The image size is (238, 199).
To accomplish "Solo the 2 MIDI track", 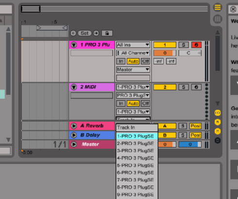I will (184, 87).
